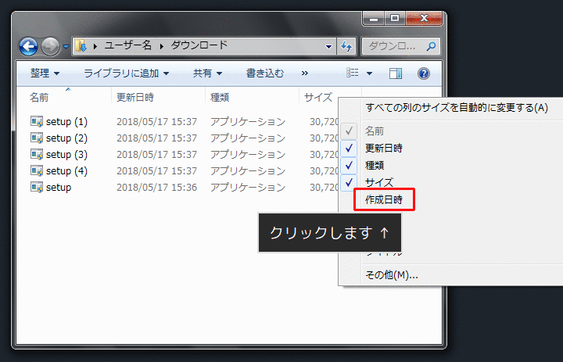Click the Forward navigation arrow button

tap(50, 46)
